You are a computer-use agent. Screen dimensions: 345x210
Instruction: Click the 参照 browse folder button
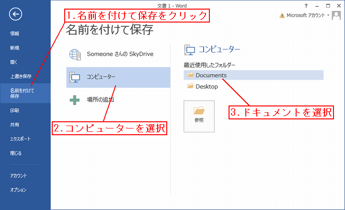tap(199, 116)
